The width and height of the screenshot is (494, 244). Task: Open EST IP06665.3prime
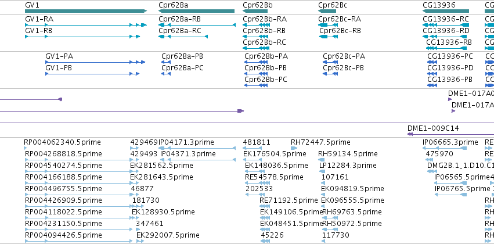tap(450, 142)
